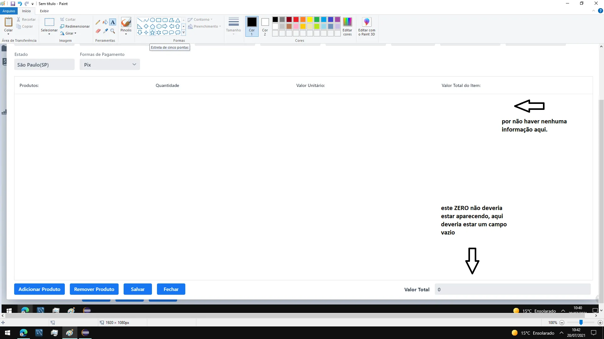Expand the Selecionar dropdown arrow

tap(49, 34)
